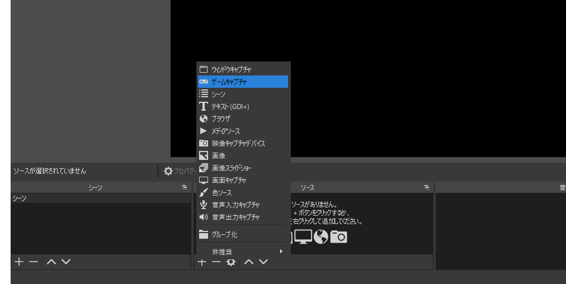Click the ソース panel title

click(x=308, y=188)
